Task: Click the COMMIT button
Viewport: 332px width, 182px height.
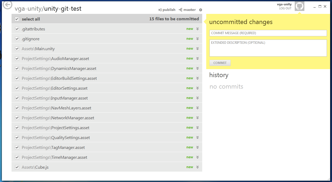Action: pyautogui.click(x=220, y=63)
